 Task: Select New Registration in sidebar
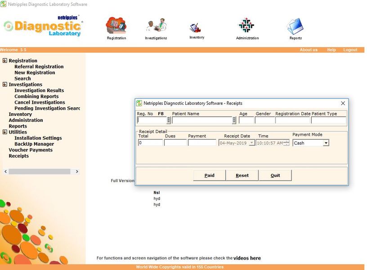(x=35, y=72)
